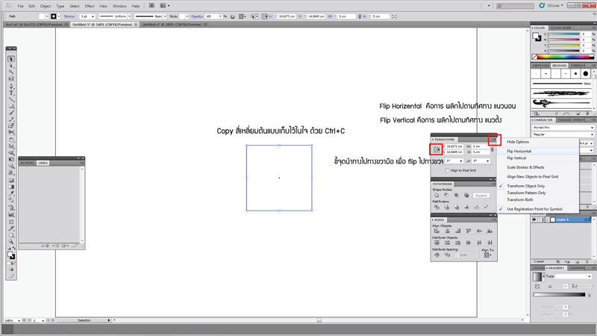The width and height of the screenshot is (597, 336).
Task: Click Vertical Align Bottom icon
Action: (x=490, y=231)
